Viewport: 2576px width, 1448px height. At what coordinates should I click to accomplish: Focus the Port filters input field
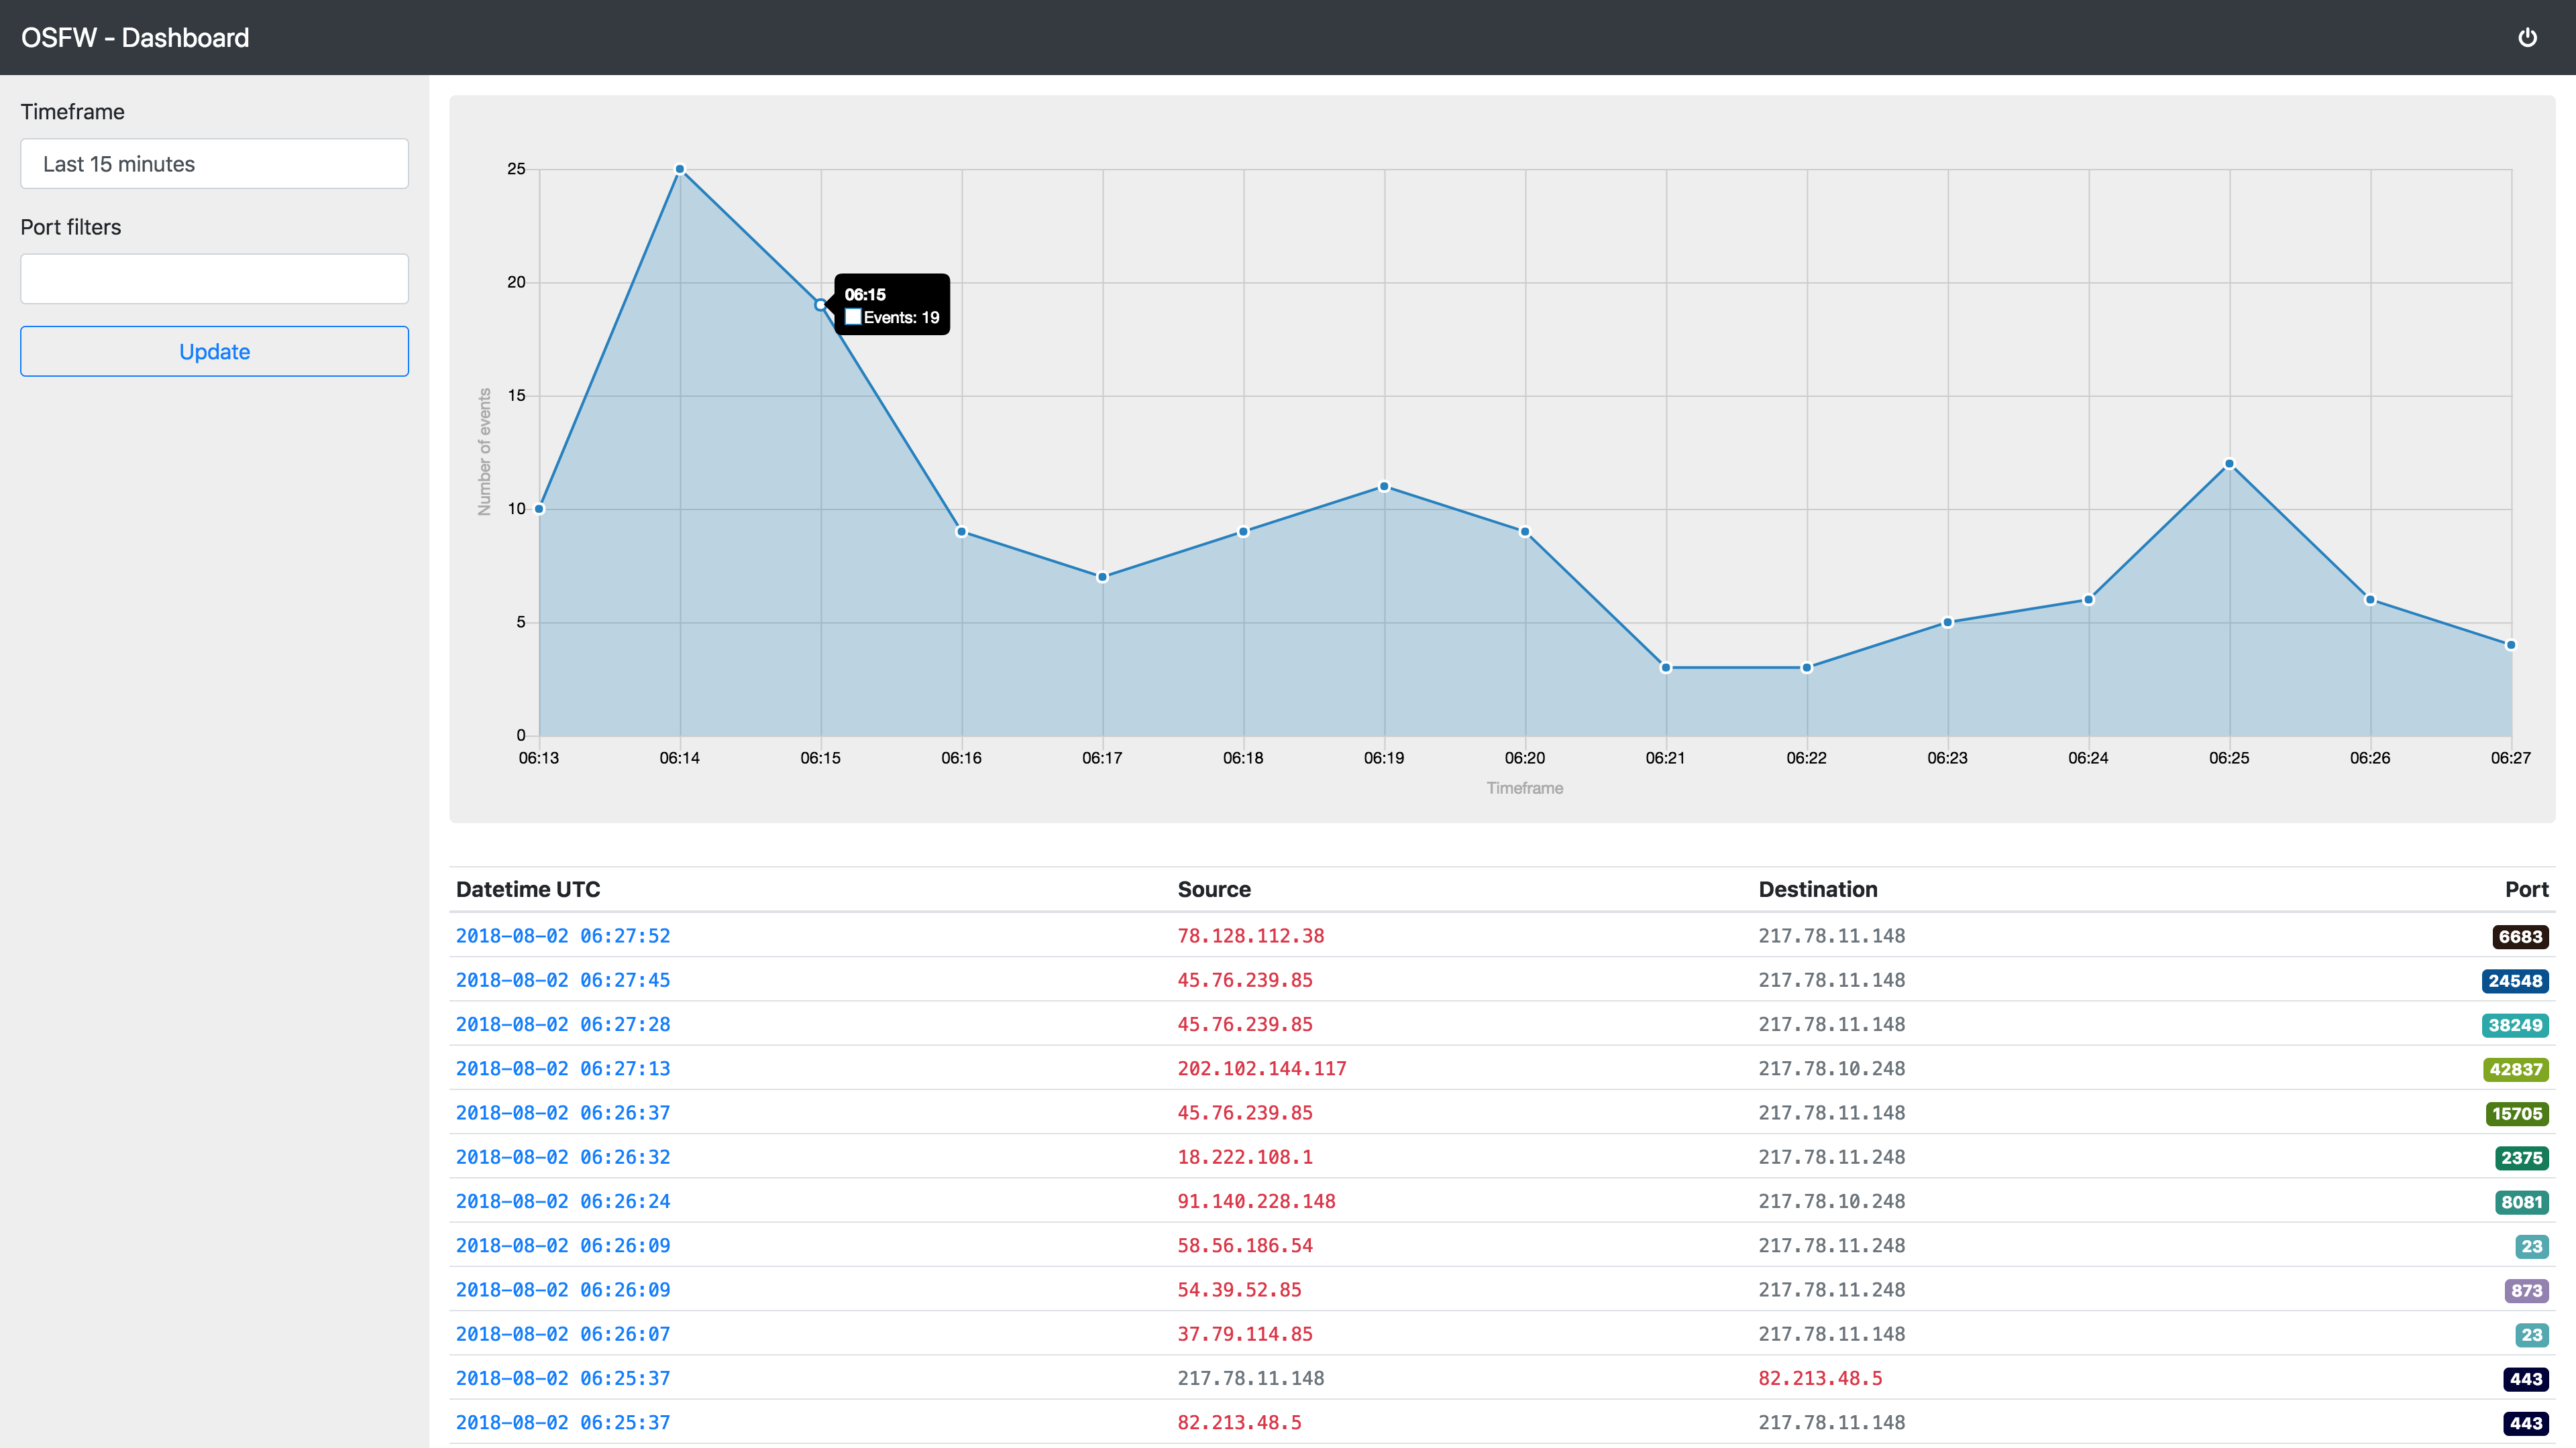pyautogui.click(x=214, y=279)
